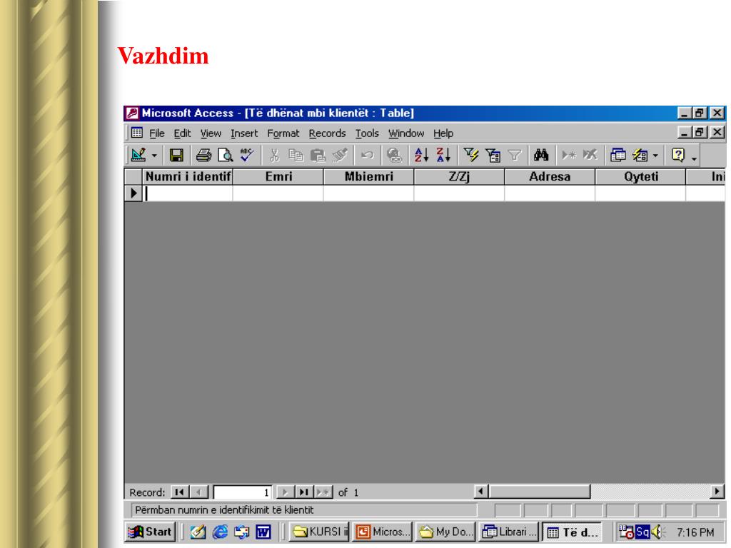Screen dimensions: 731x548
Task: Delete Record toolbar icon
Action: tap(590, 155)
